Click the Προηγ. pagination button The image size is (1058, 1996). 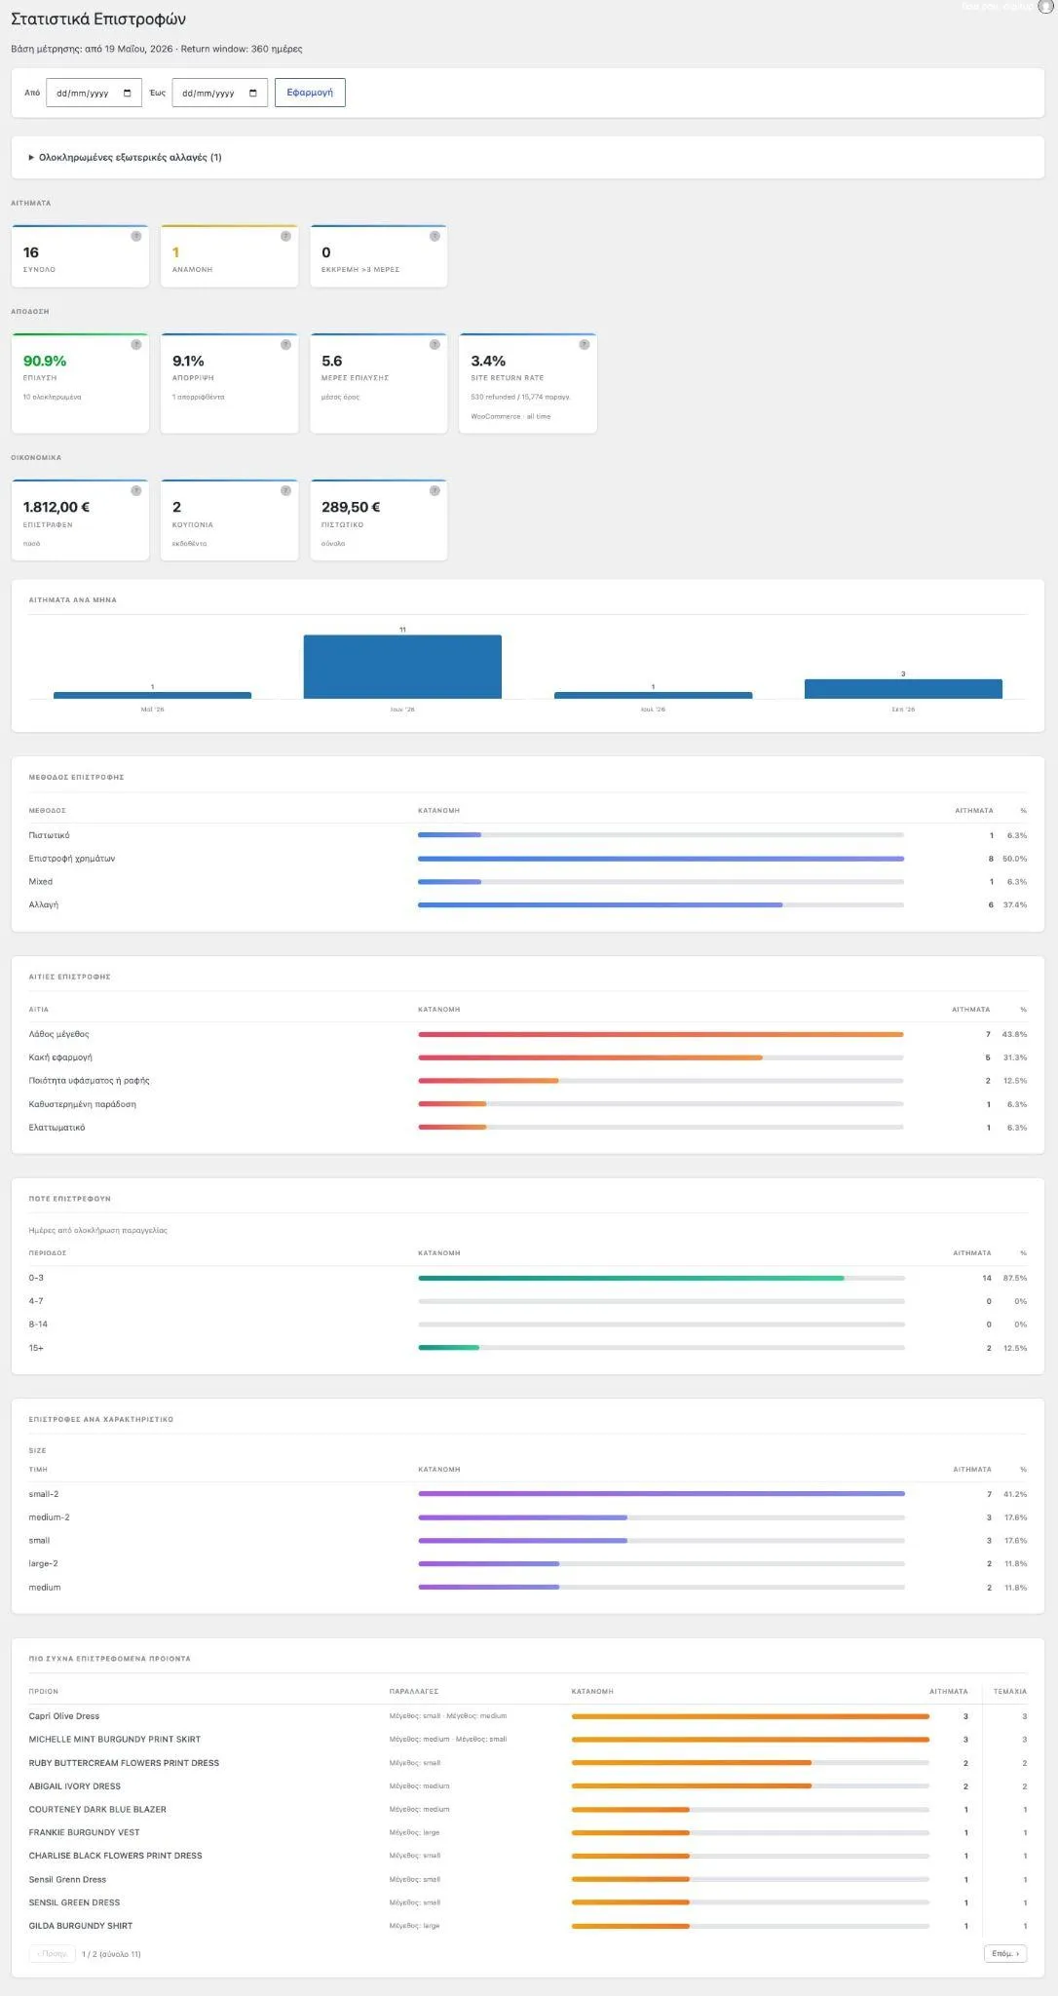point(53,1953)
